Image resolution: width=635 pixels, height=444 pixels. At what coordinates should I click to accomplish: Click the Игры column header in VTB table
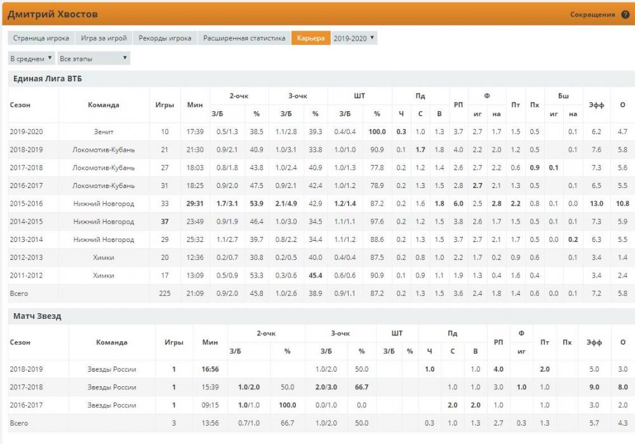164,105
